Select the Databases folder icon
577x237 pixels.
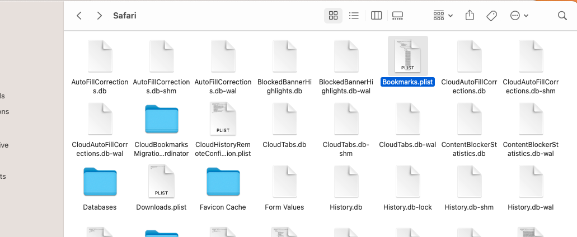[x=100, y=182]
